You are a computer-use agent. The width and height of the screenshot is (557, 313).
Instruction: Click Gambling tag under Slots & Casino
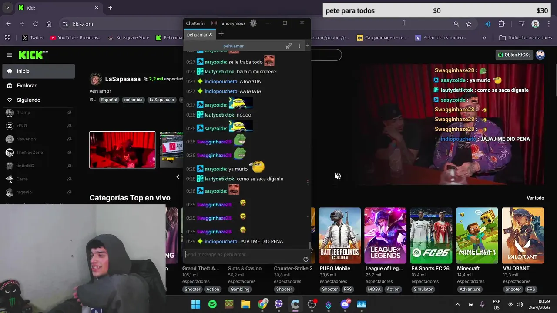[x=240, y=289]
